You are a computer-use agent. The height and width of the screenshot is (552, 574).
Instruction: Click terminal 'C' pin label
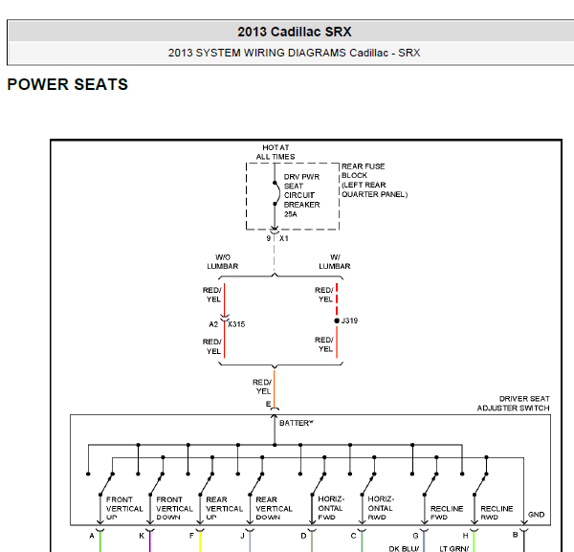click(353, 536)
